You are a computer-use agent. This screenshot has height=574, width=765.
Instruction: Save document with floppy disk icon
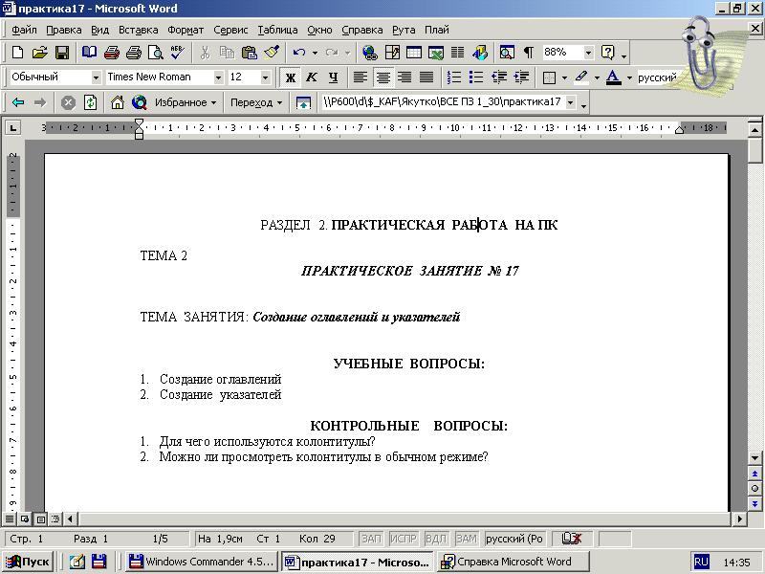pos(62,52)
